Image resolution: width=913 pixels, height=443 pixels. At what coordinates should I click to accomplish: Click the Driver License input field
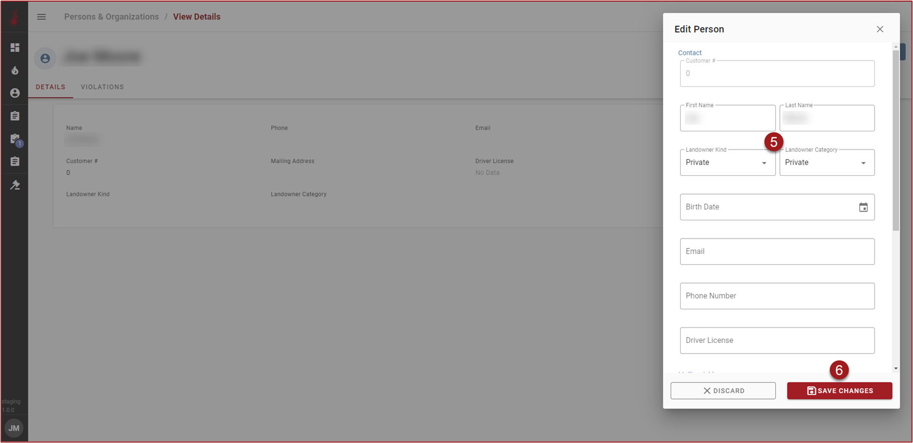(x=776, y=341)
